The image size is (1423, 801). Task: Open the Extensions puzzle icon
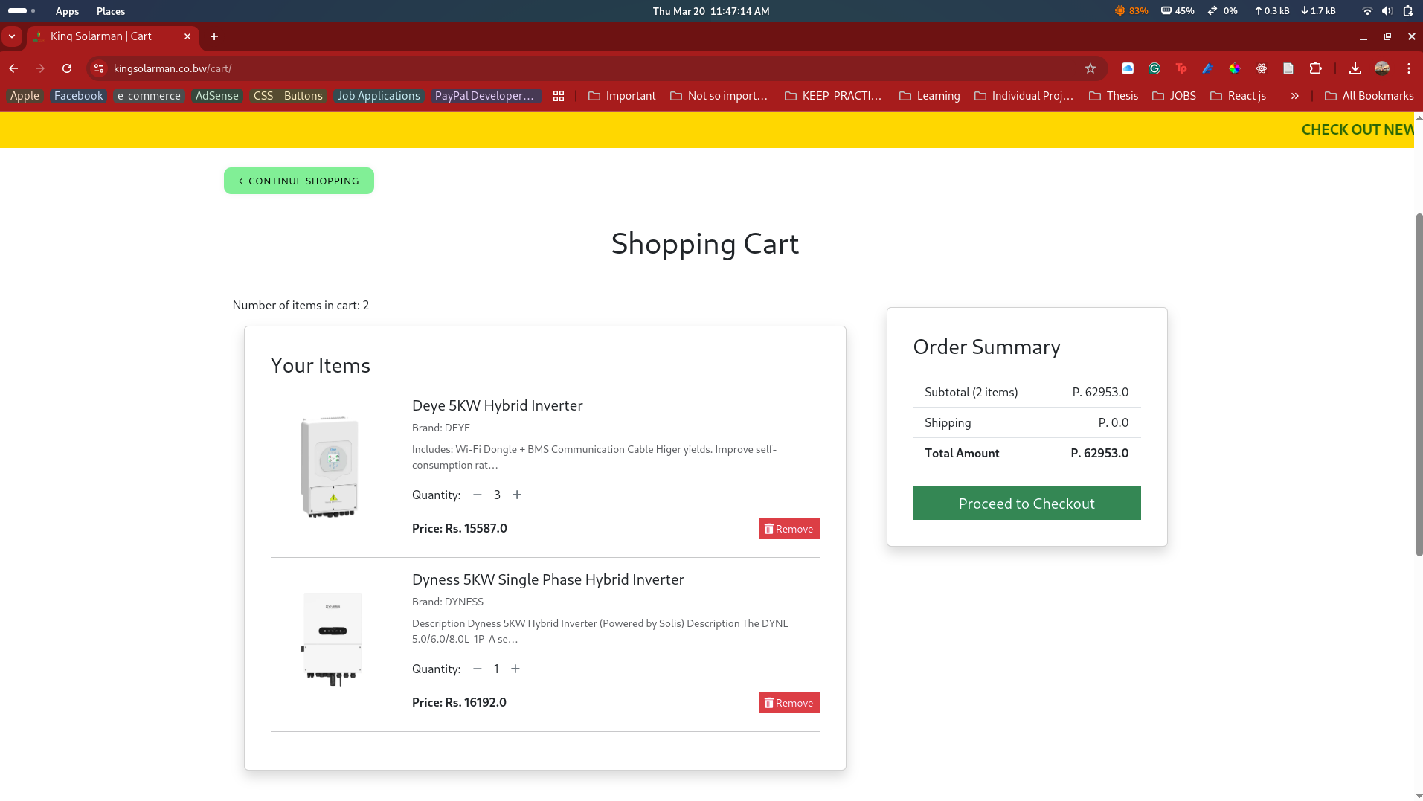tap(1315, 68)
